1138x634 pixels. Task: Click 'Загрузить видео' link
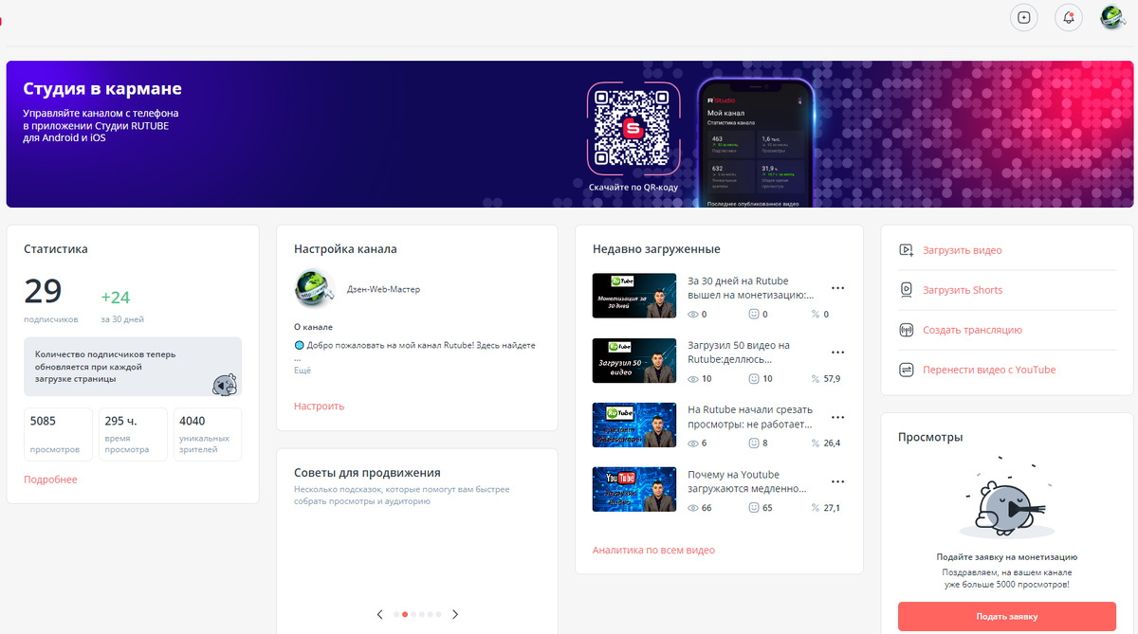point(962,250)
